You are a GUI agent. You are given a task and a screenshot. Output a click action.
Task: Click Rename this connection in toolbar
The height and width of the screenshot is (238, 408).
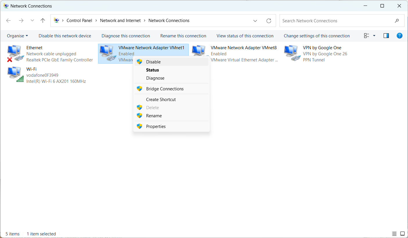click(183, 36)
